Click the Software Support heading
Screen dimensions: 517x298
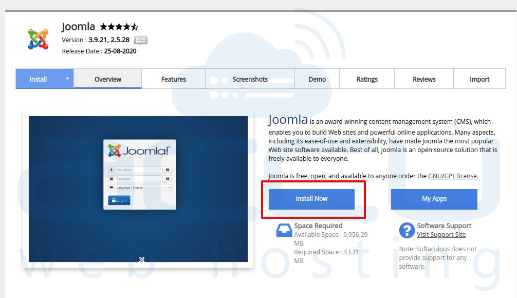point(444,226)
